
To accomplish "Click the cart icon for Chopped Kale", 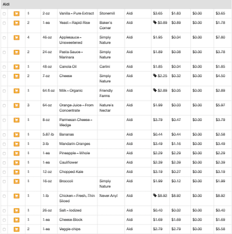I will point(17,172).
